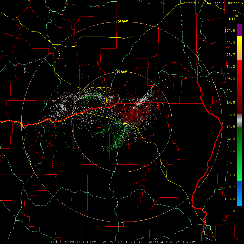244x244 pixels.
Task: Click the -109.8 velocity scale value
Action: tap(229, 199)
